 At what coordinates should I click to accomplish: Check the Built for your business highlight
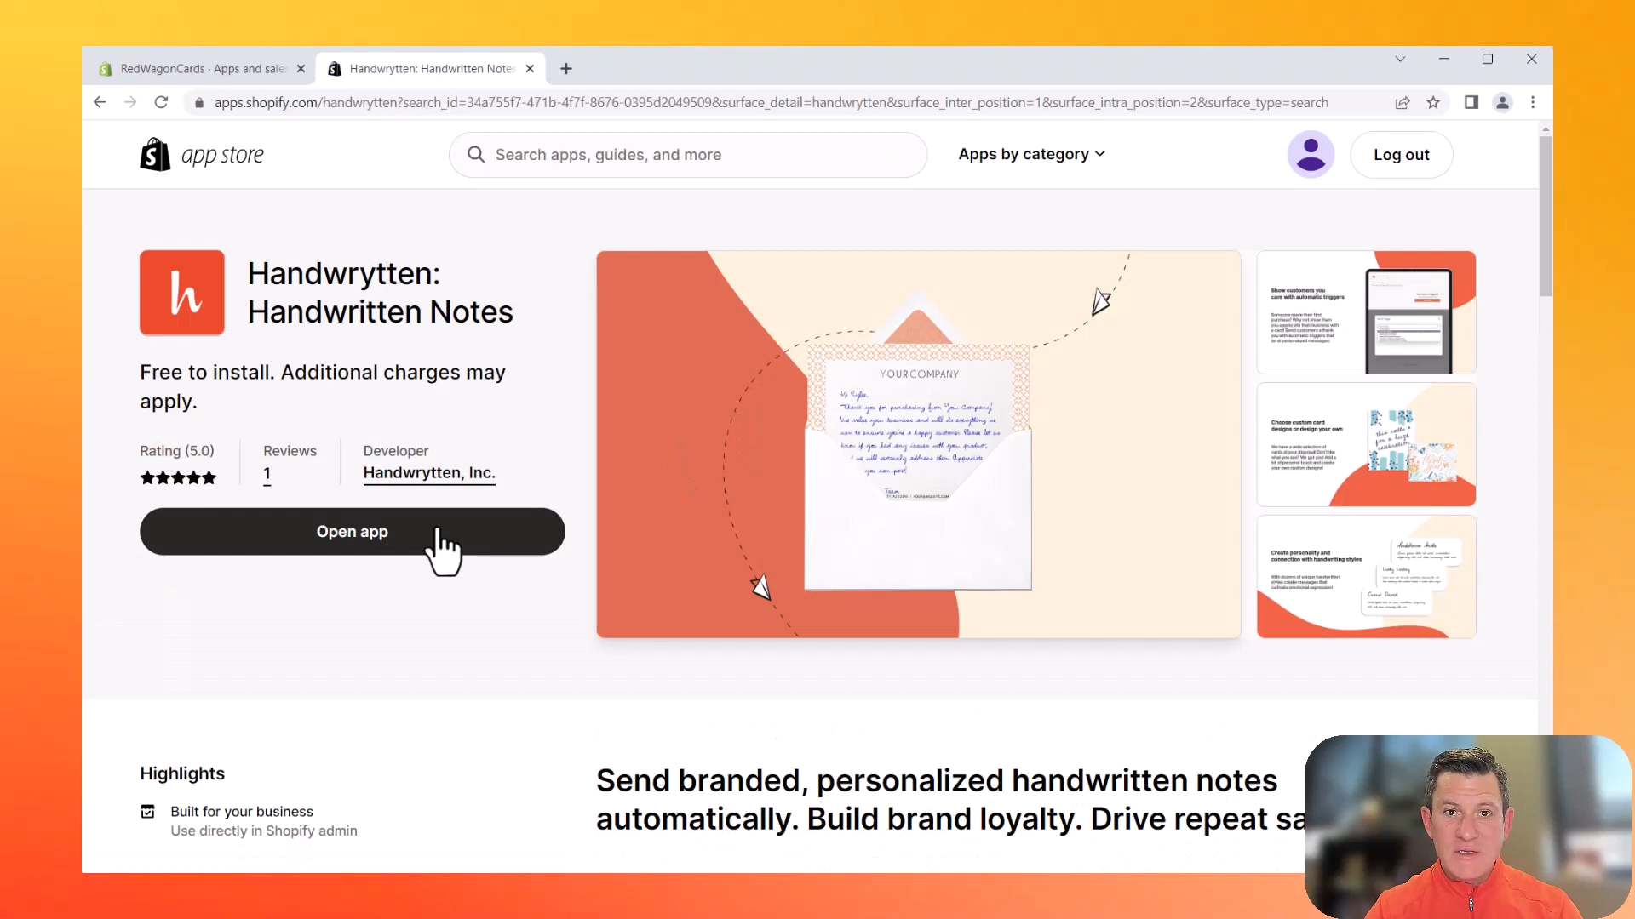click(x=241, y=811)
